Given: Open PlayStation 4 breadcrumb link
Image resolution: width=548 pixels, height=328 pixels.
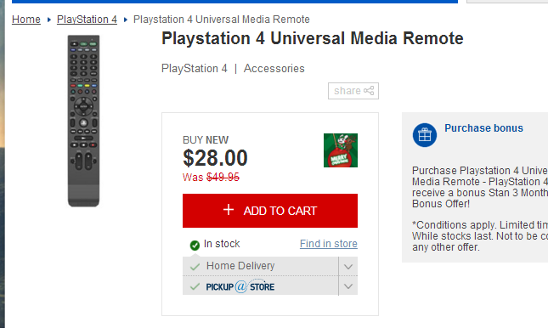Looking at the screenshot, I should tap(87, 20).
